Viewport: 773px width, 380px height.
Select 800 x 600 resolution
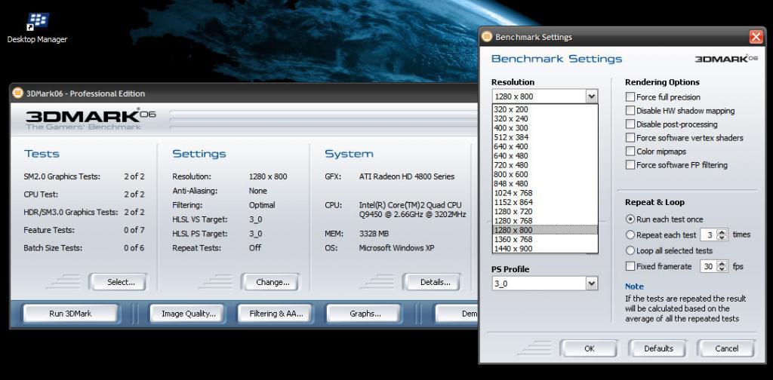point(545,174)
